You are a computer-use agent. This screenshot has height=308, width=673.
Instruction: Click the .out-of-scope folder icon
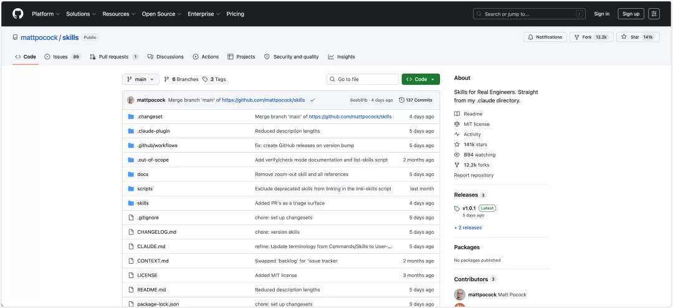131,160
